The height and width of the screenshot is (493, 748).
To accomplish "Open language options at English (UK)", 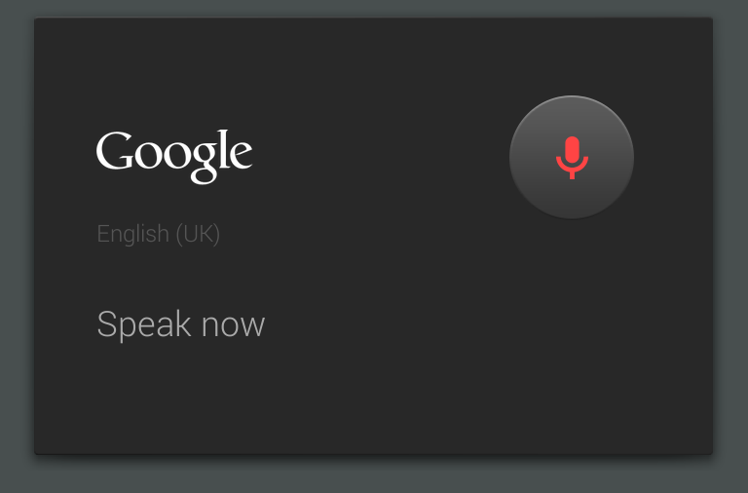I will pos(158,234).
